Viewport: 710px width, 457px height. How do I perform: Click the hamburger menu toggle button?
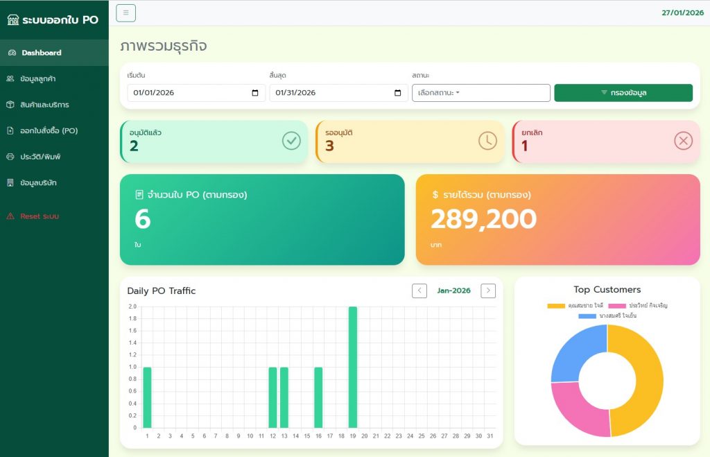(125, 12)
